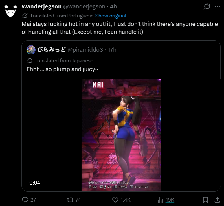Viewport: 224px width, 206px height.
Task: Play the embedded Mai video
Action: pyautogui.click(x=121, y=135)
